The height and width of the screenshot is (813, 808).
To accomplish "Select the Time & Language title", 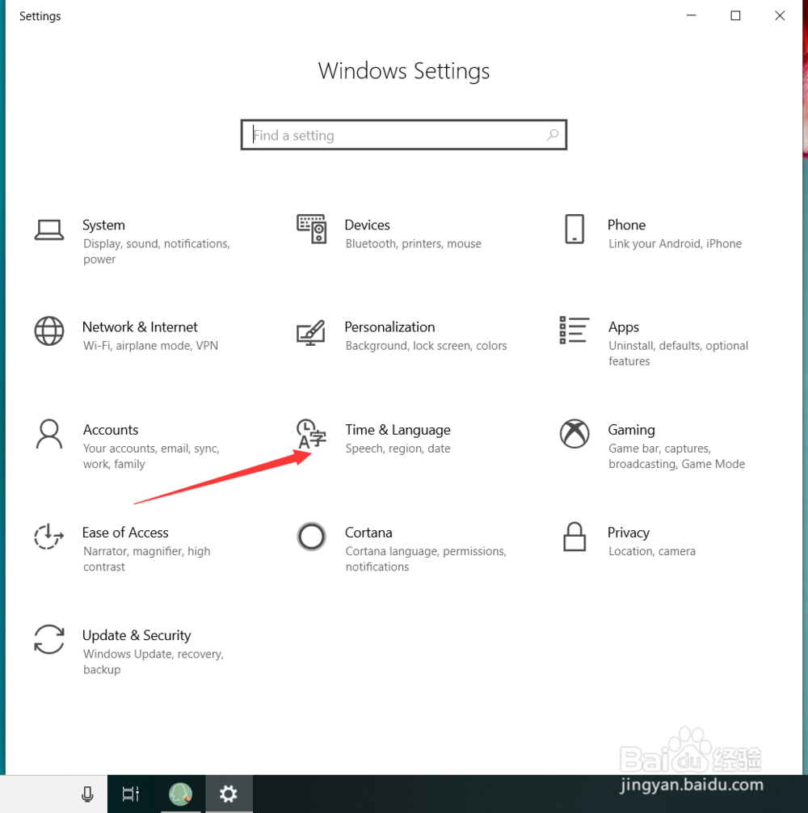I will pos(398,430).
